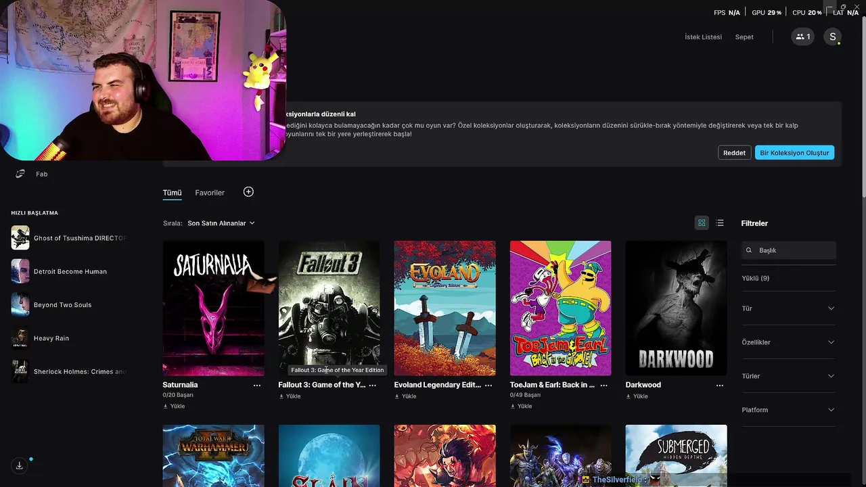Open İstek Listesi page
Viewport: 866px width, 487px height.
click(703, 37)
